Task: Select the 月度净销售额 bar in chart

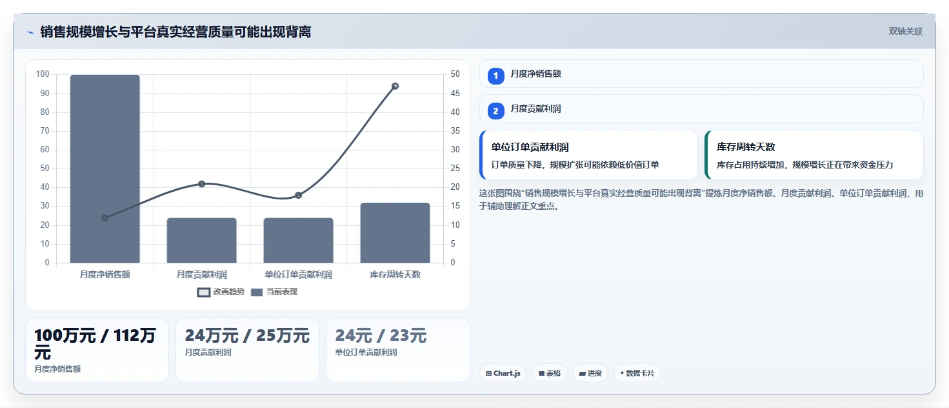Action: click(x=105, y=168)
